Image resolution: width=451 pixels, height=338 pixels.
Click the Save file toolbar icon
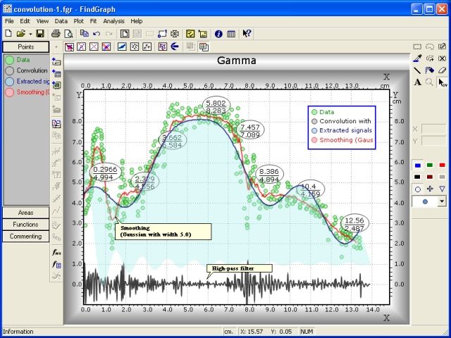coord(40,33)
